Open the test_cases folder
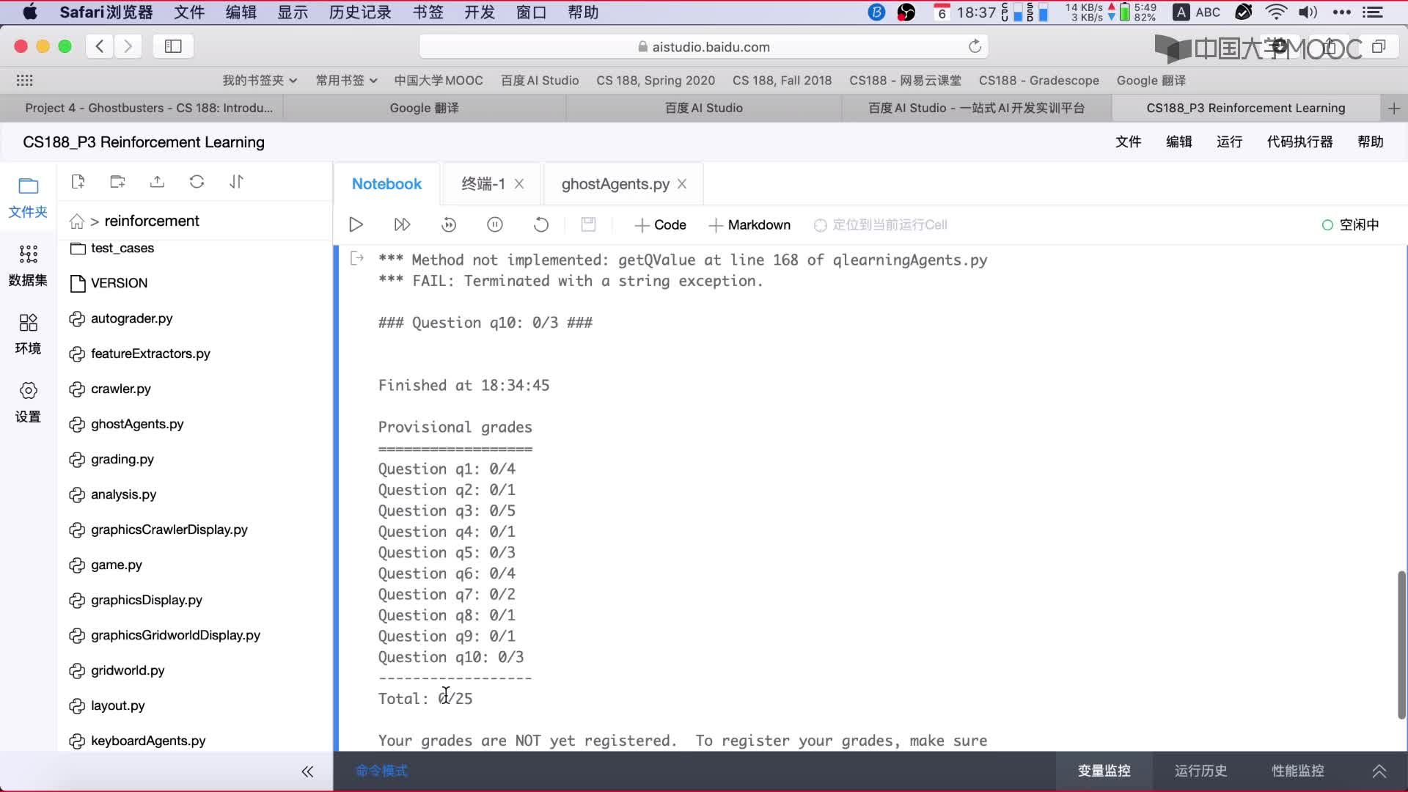This screenshot has width=1408, height=792. click(111, 248)
